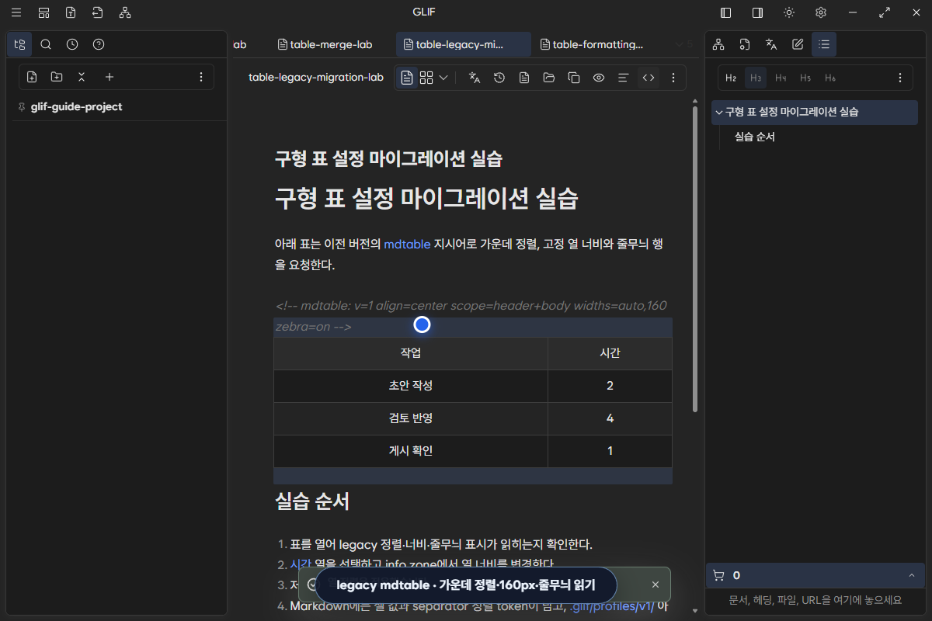Viewport: 932px width, 621px height.
Task: Open version history icon in editor toolbar
Action: (x=499, y=78)
